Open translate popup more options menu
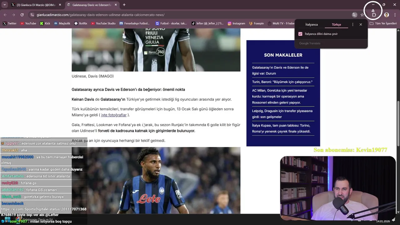Screen dimensions: 400x225 coord(353,24)
